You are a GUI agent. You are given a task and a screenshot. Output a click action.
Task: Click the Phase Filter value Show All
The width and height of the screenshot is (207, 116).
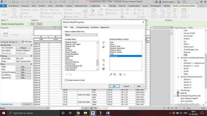[23, 59]
